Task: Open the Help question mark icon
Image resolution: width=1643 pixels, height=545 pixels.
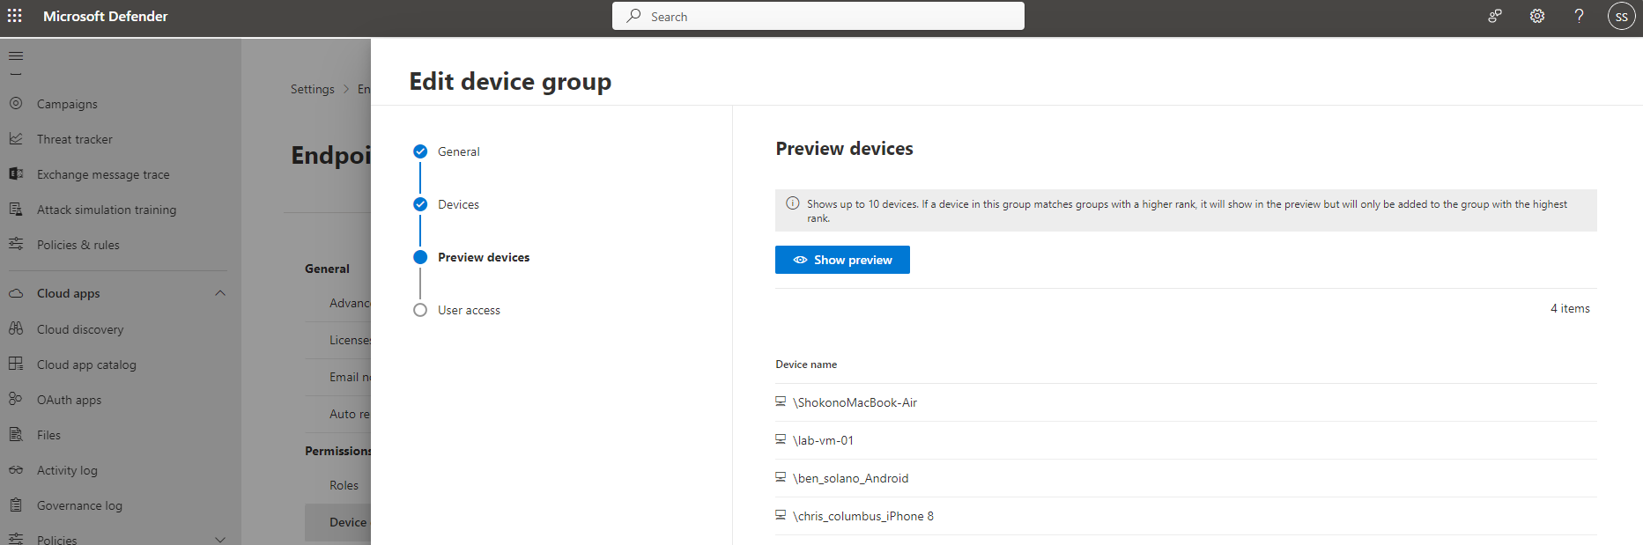Action: (1580, 16)
